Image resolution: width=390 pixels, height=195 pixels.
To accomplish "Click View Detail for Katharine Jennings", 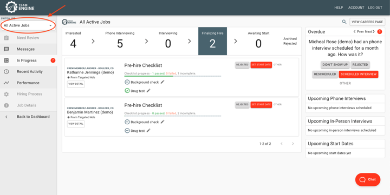I will (76, 84).
